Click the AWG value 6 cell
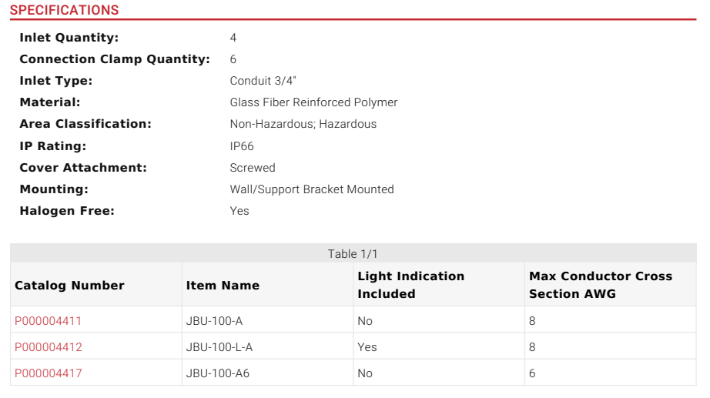The image size is (710, 398). pyautogui.click(x=532, y=373)
